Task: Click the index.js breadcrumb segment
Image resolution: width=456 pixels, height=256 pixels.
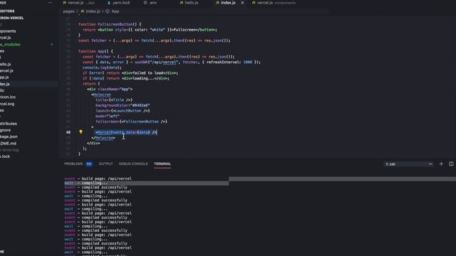Action: [x=93, y=11]
